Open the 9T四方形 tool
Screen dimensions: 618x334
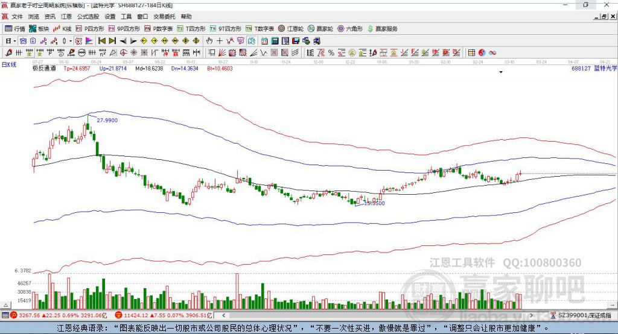point(226,29)
